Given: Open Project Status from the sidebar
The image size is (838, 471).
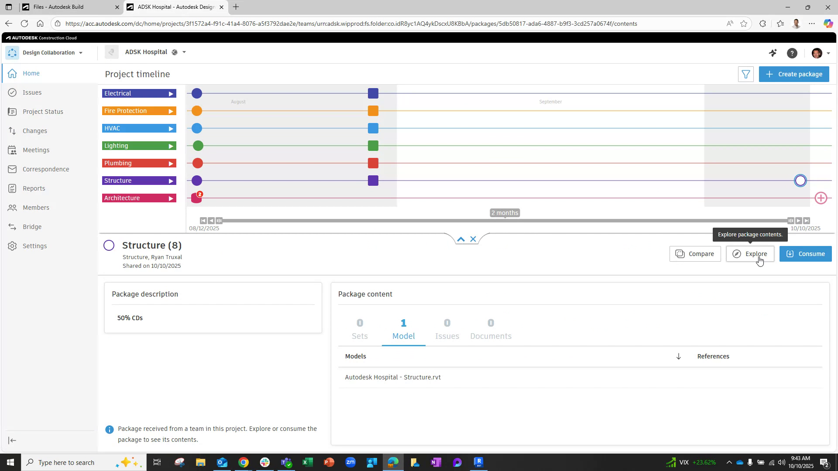Looking at the screenshot, I should [x=42, y=112].
